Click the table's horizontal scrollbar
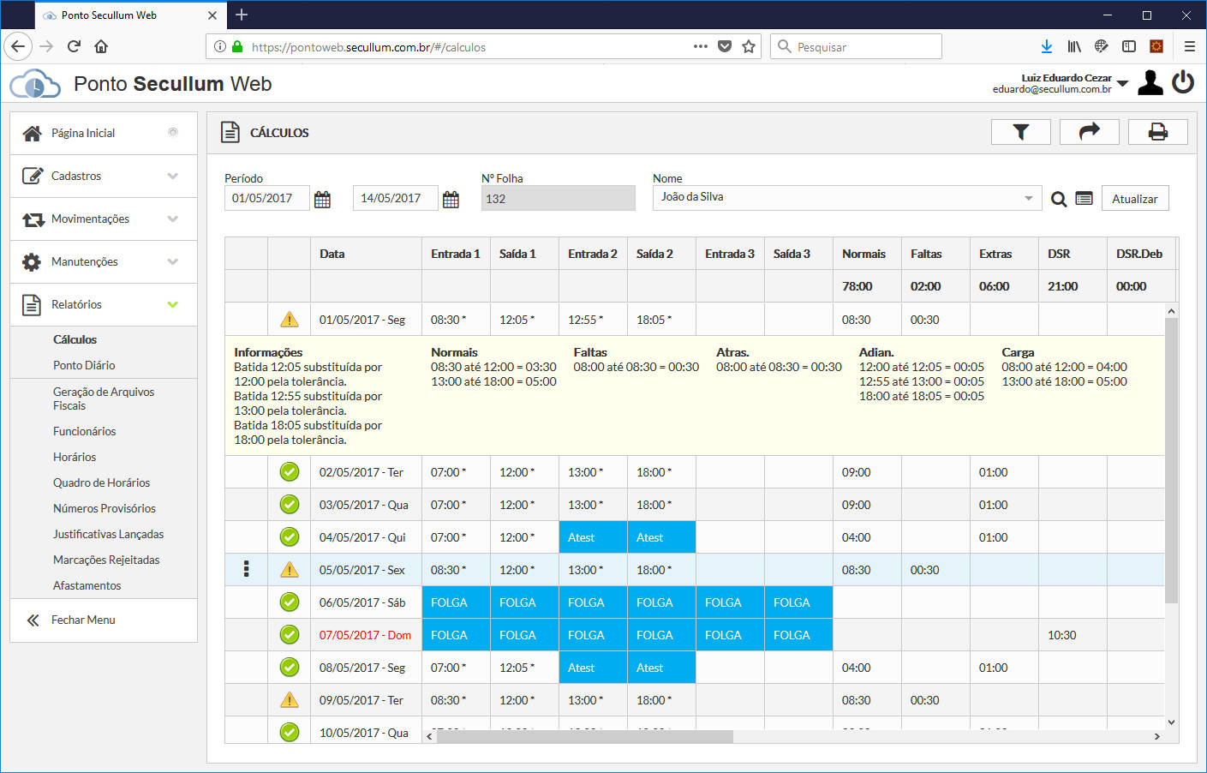 [x=585, y=736]
